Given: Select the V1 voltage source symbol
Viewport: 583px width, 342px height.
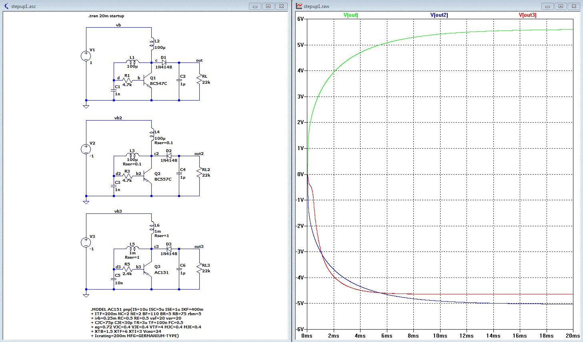Looking at the screenshot, I should click(86, 56).
